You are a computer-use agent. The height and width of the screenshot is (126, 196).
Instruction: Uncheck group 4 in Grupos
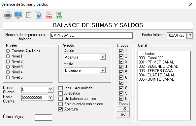pyautogui.click(x=121, y=67)
